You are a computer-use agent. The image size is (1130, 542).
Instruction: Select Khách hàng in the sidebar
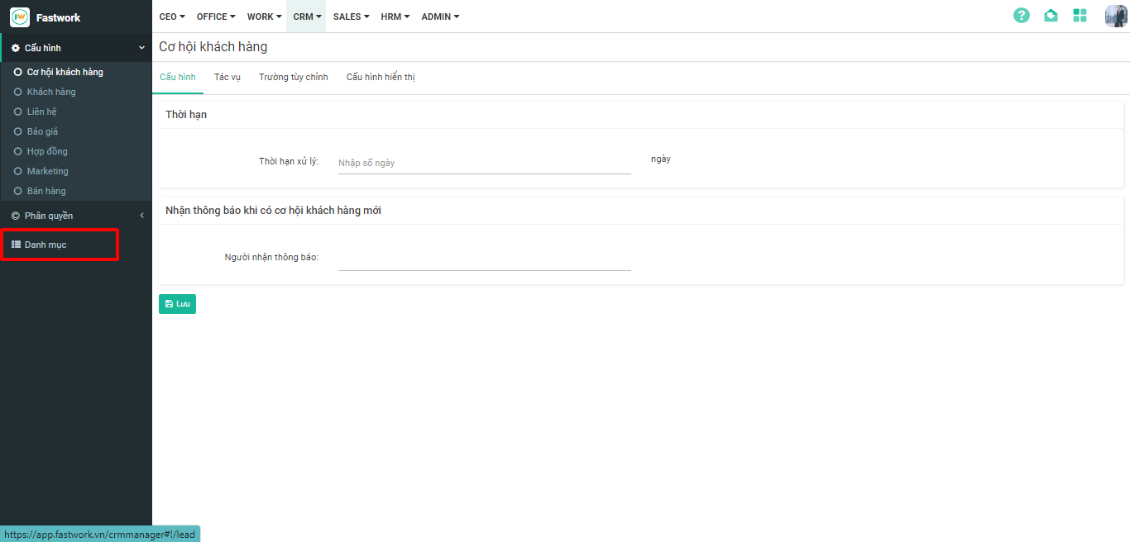pyautogui.click(x=51, y=92)
